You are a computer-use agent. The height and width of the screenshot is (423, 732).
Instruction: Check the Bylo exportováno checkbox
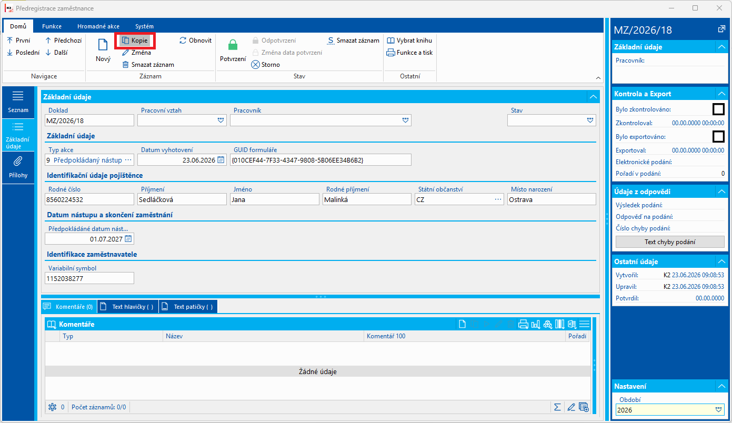[718, 137]
